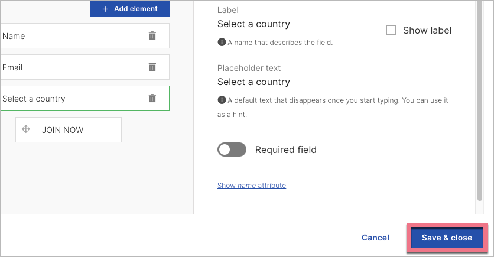
Task: Click the Add element button
Action: pyautogui.click(x=130, y=9)
